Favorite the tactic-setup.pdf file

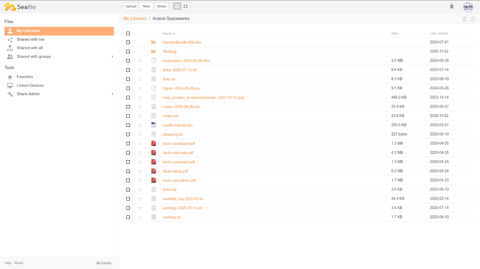[139, 171]
